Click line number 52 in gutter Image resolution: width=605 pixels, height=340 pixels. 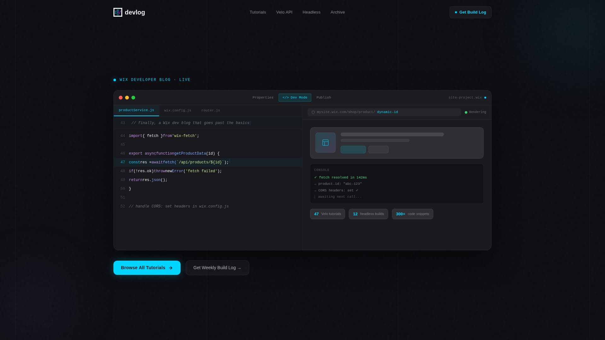[x=123, y=207]
